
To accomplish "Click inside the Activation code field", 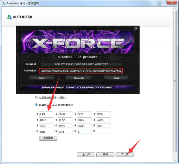I will (81, 71).
